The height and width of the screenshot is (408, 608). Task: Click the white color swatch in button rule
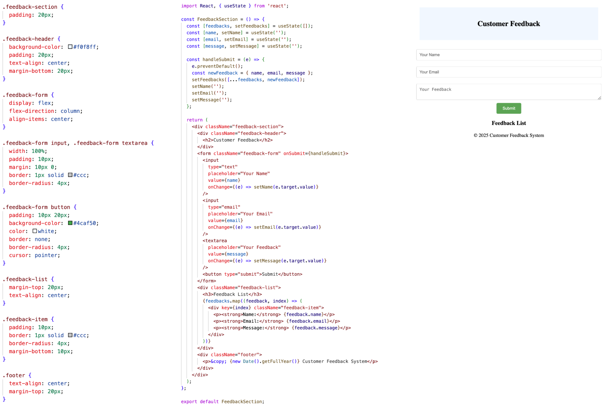(35, 231)
